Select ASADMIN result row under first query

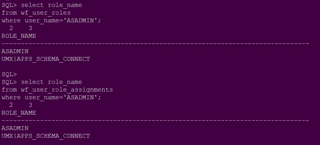coord(15,51)
